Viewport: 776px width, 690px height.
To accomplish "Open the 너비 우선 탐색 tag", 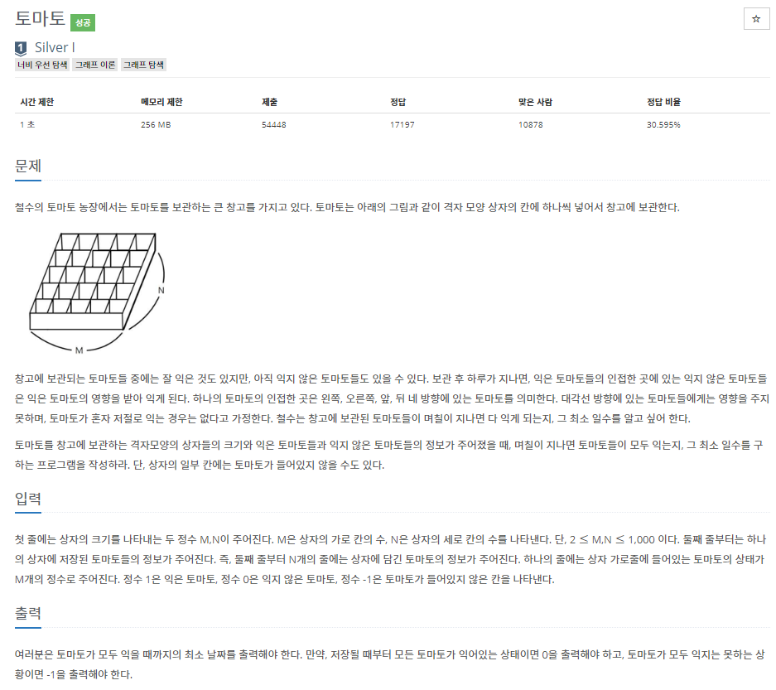I will point(42,65).
